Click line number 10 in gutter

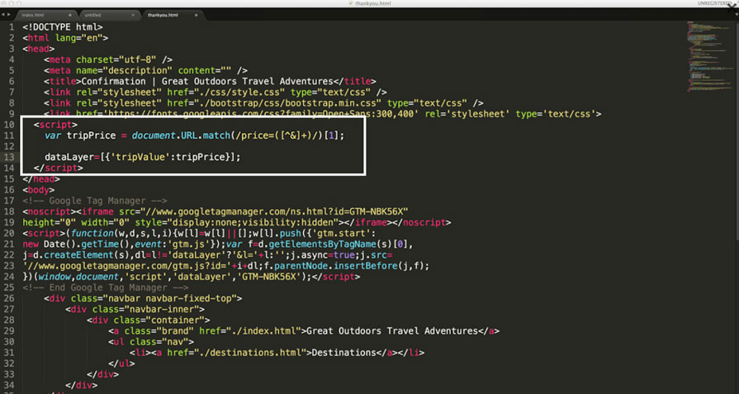tap(9, 125)
